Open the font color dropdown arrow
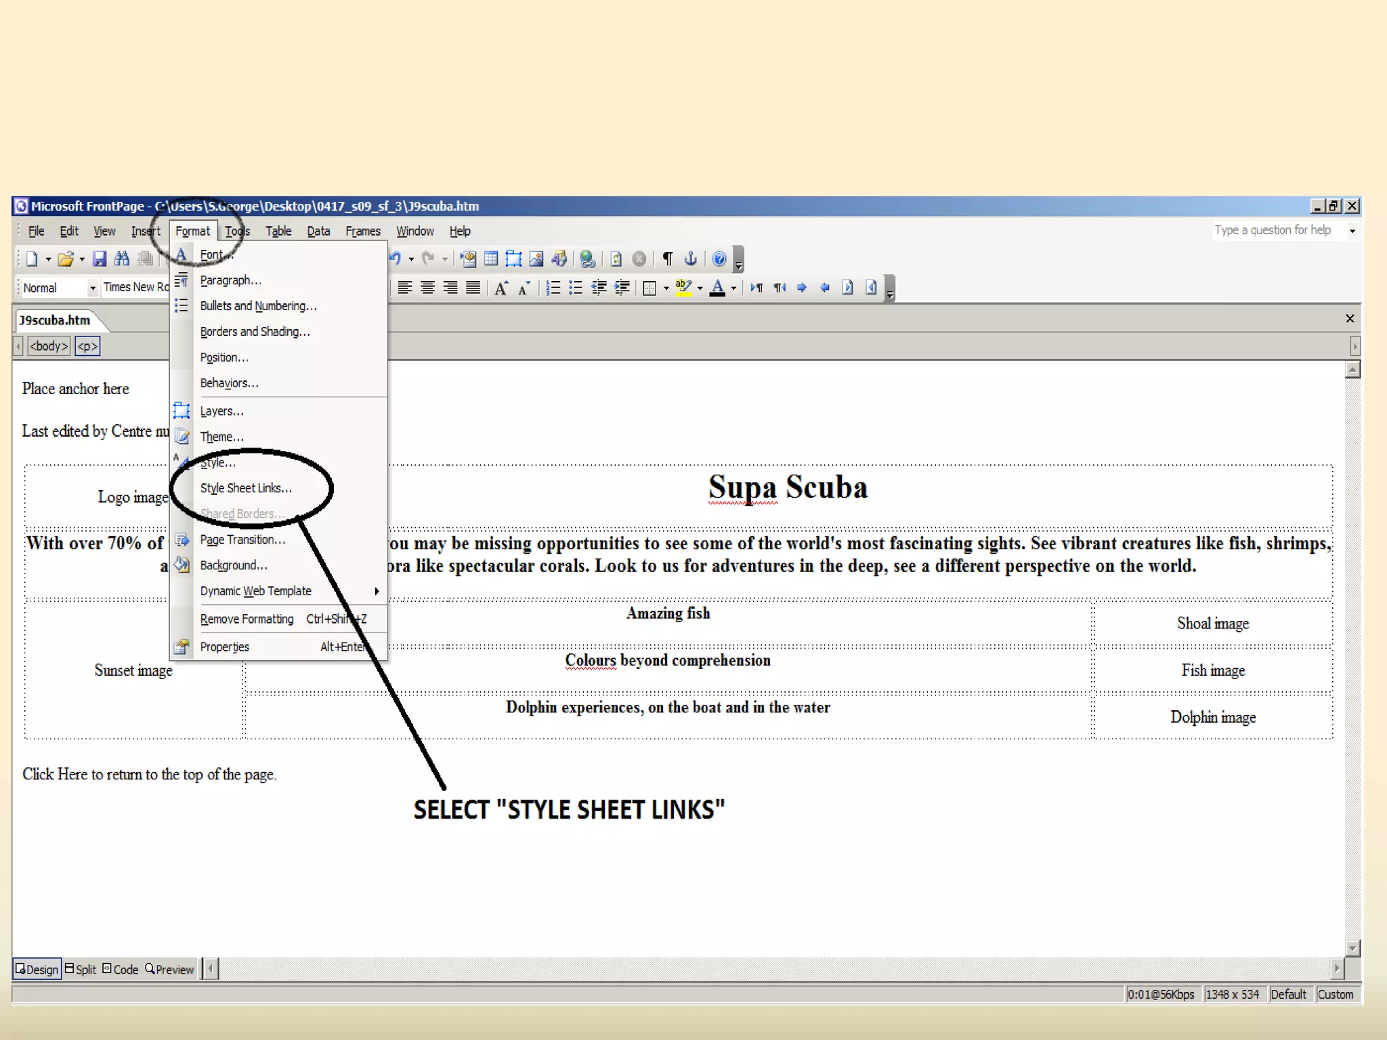Screen dimensions: 1387x1040 click(x=733, y=288)
